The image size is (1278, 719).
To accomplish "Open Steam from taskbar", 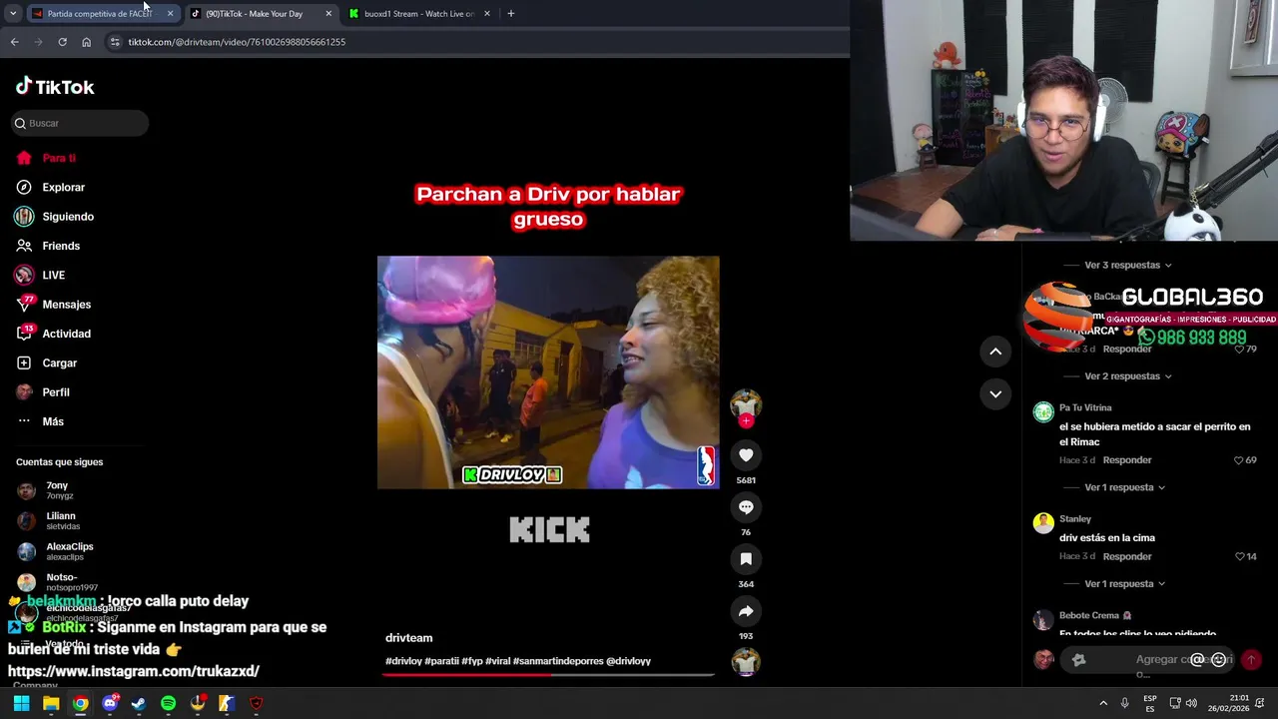I will tap(139, 704).
